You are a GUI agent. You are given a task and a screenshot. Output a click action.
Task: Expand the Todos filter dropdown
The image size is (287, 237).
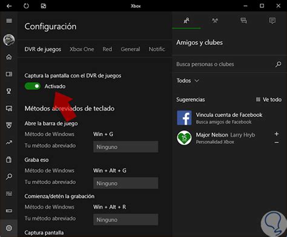[188, 80]
